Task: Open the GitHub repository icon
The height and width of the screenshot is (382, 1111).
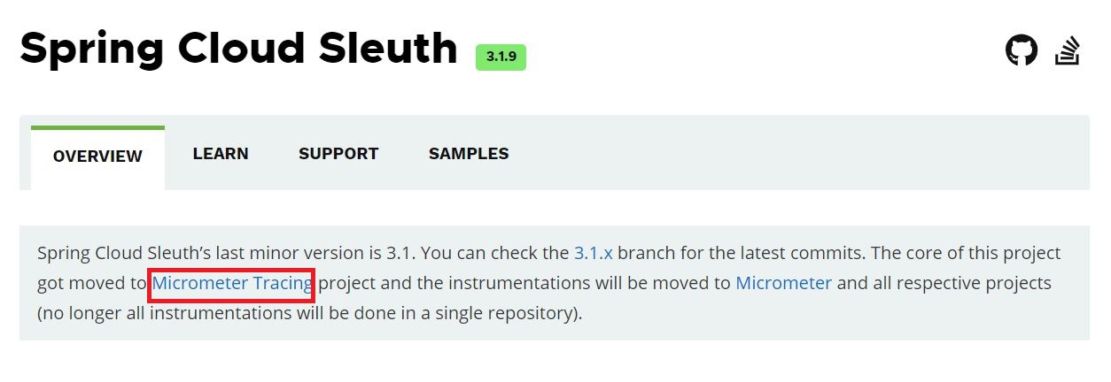Action: point(1022,50)
